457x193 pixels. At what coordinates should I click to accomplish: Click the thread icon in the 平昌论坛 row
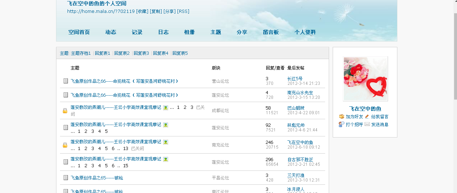click(x=65, y=178)
